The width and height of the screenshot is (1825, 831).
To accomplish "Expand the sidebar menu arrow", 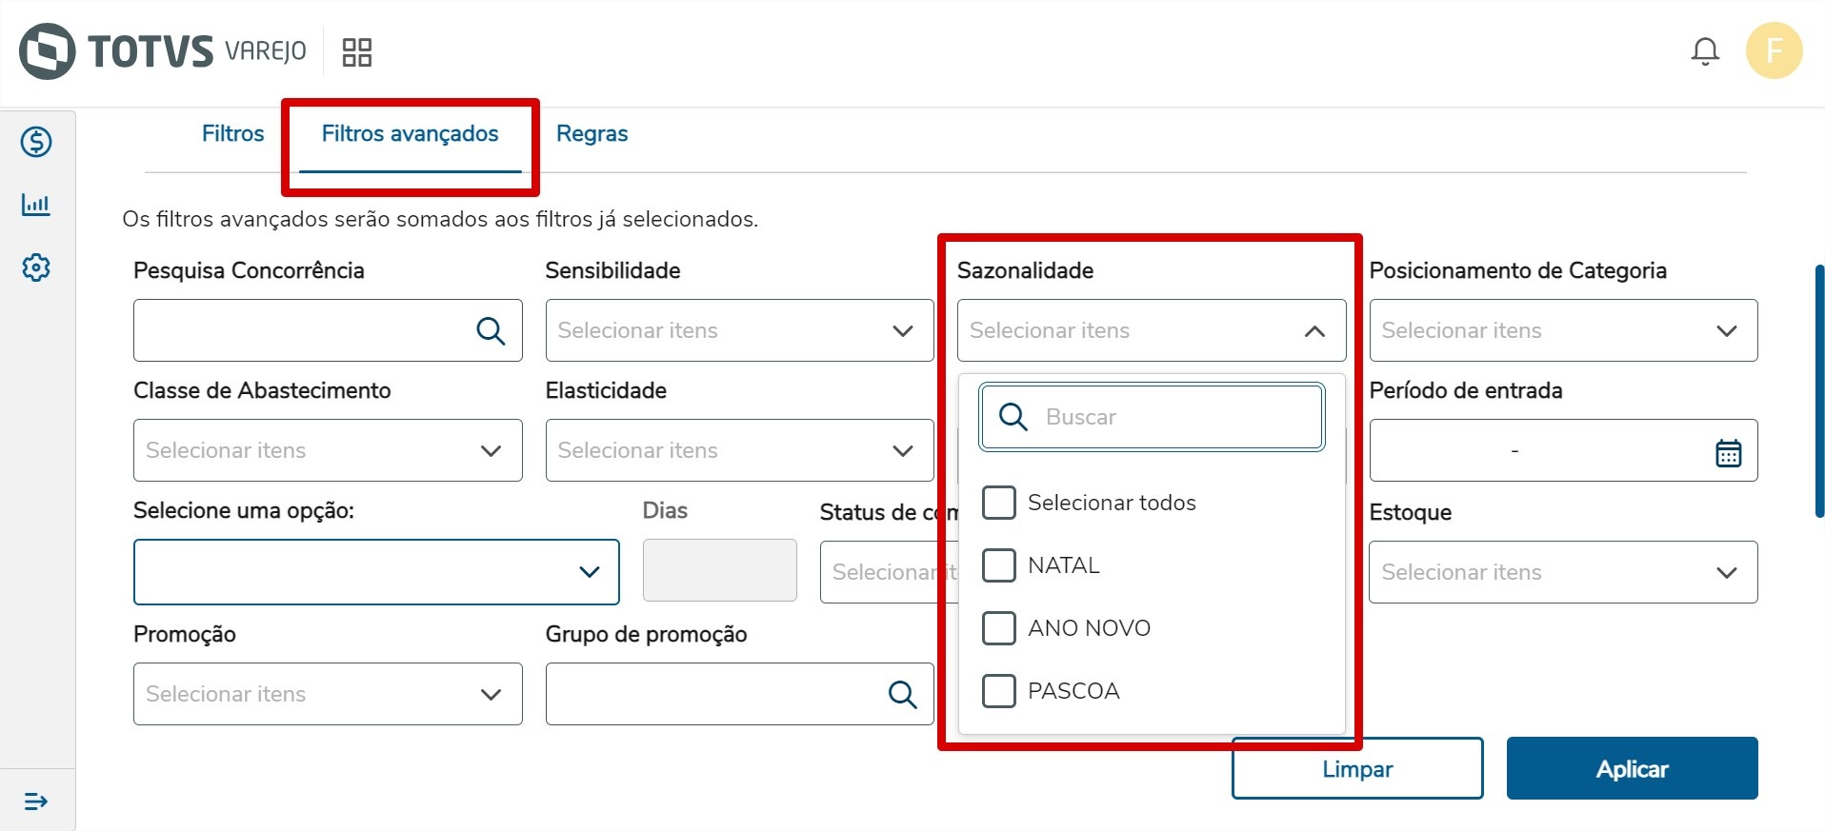I will 36,801.
